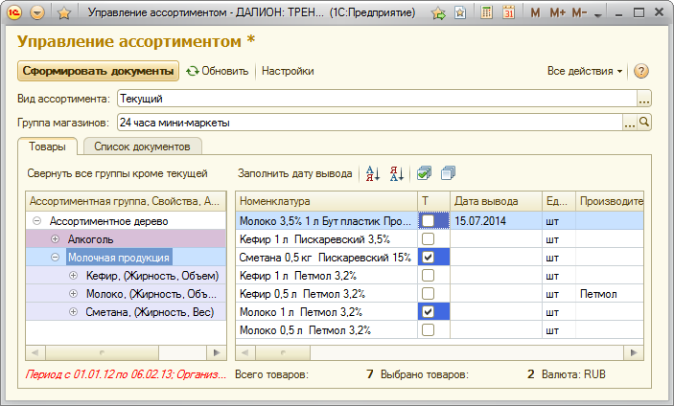Toggle checkbox for Кефир 1 л Петмол 3,2%
674x406 pixels.
[428, 275]
